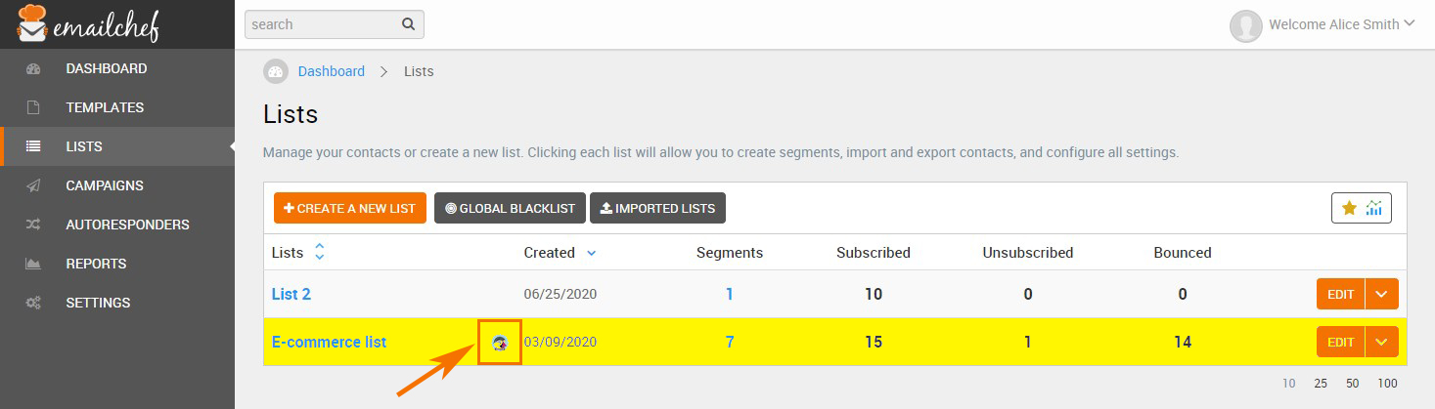This screenshot has height=409, width=1435.
Task: Expand E-commerce list Edit dropdown arrow
Action: coord(1382,342)
